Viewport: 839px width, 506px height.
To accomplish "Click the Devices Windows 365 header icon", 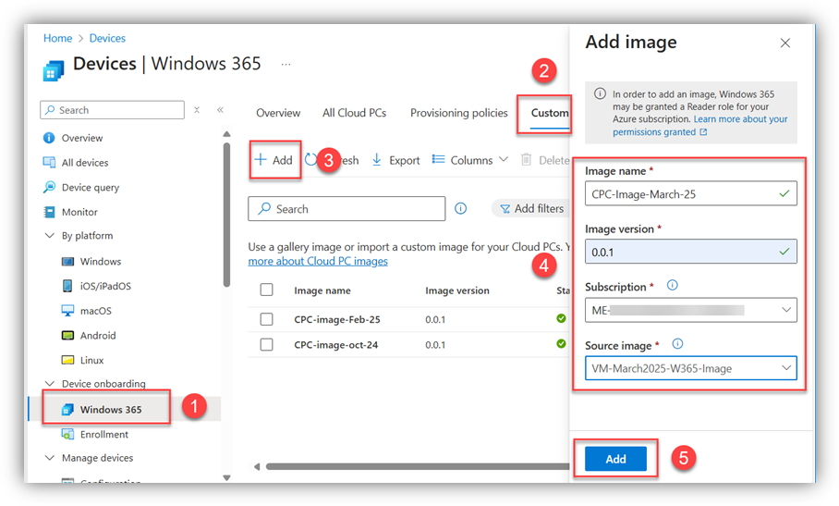I will click(53, 70).
